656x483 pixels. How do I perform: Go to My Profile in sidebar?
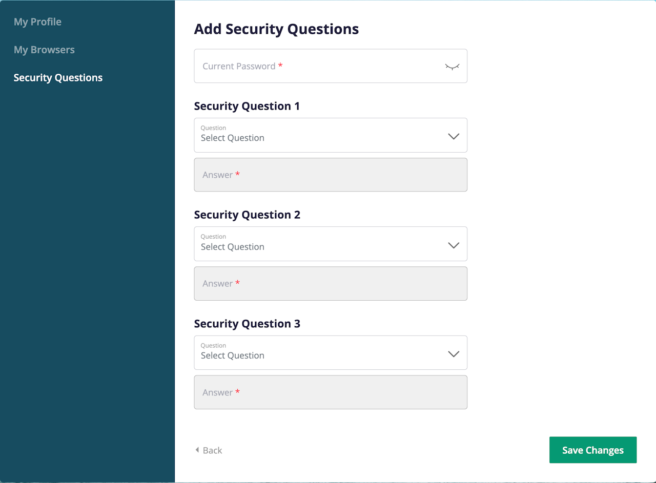point(37,22)
